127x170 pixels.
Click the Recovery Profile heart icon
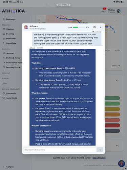[x=4, y=67]
